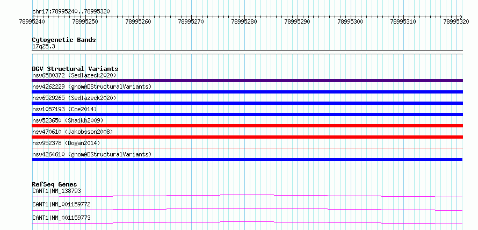Click the magenta CANT1|NM_138793 gene line
The height and width of the screenshot is (230, 478).
tap(247, 196)
